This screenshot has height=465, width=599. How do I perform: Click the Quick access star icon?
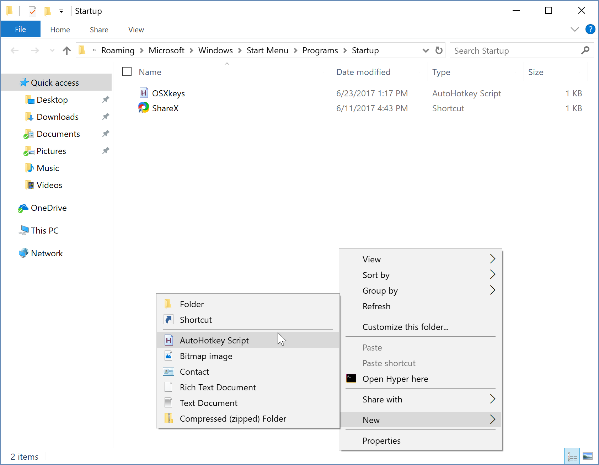tap(24, 82)
